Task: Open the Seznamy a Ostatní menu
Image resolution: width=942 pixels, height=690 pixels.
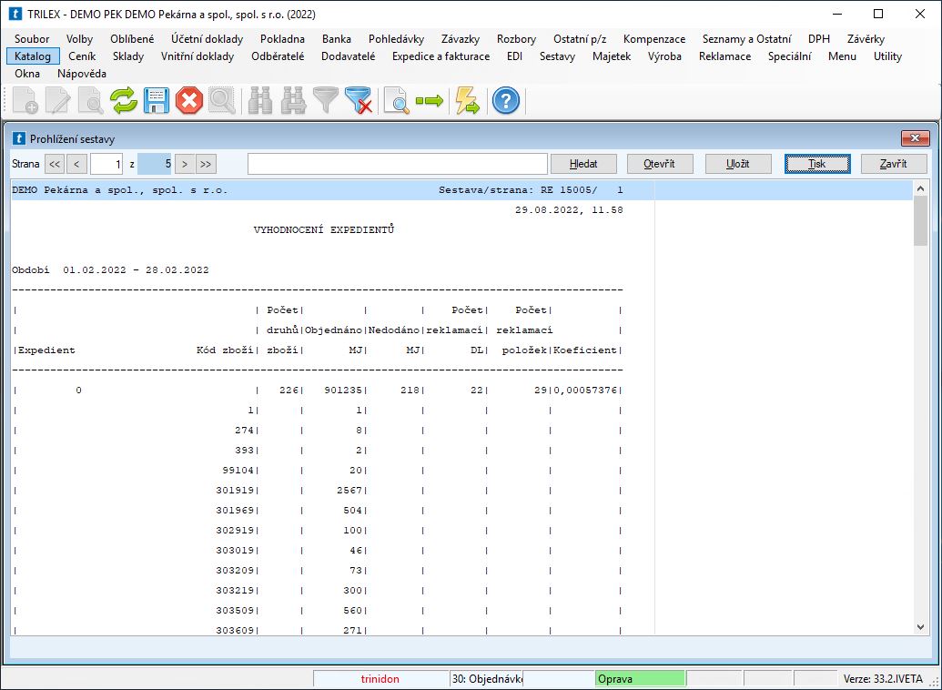Action: (746, 39)
